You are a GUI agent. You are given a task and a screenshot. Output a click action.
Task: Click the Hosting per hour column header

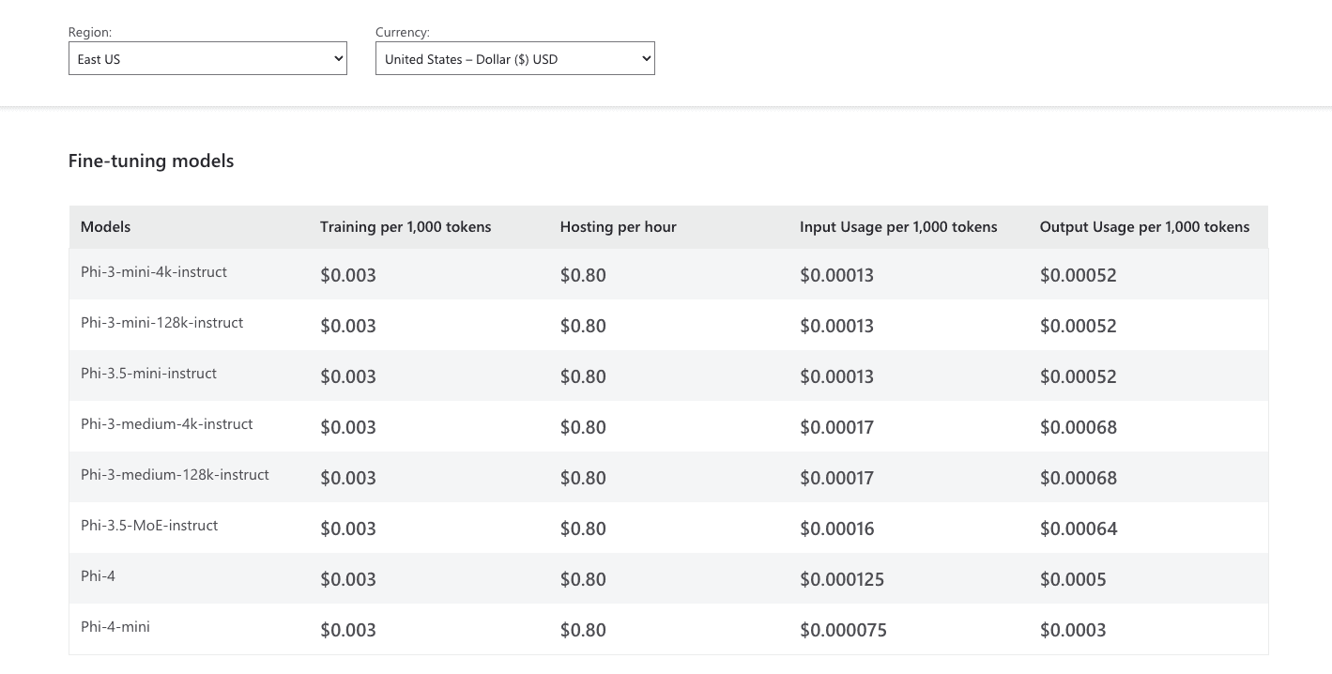click(x=618, y=226)
